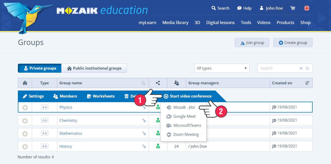
Task: Select Google Meet from conference menu
Action: click(x=184, y=116)
